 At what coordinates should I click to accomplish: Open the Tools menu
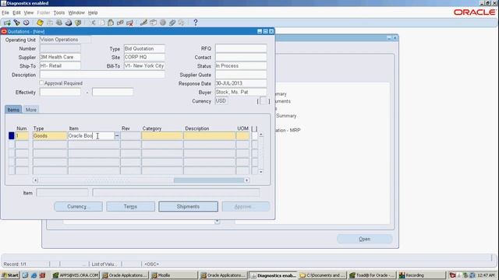[x=59, y=12]
